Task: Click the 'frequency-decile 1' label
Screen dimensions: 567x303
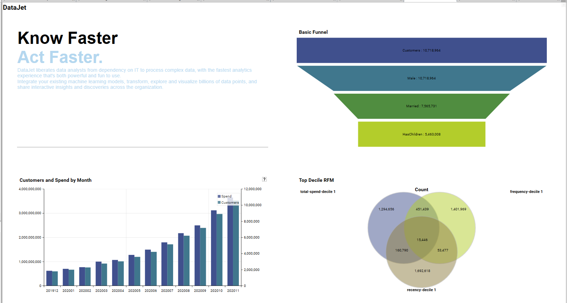Action: 526,192
